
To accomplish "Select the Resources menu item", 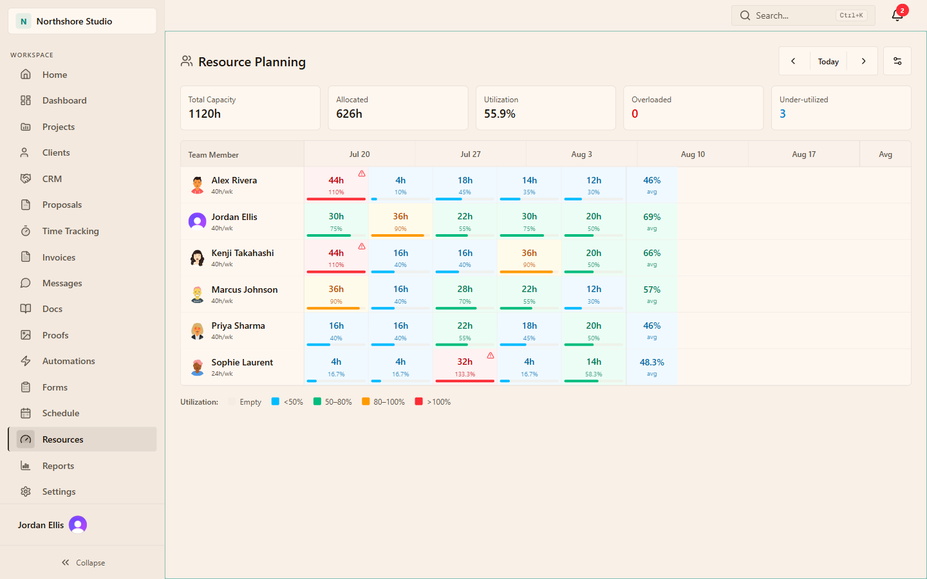I will tap(82, 439).
